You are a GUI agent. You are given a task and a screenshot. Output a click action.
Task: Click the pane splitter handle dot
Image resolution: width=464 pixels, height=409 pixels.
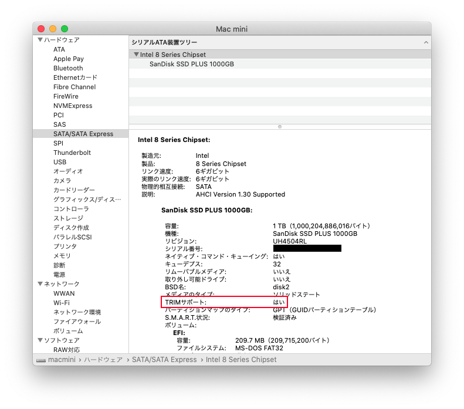[x=280, y=127]
